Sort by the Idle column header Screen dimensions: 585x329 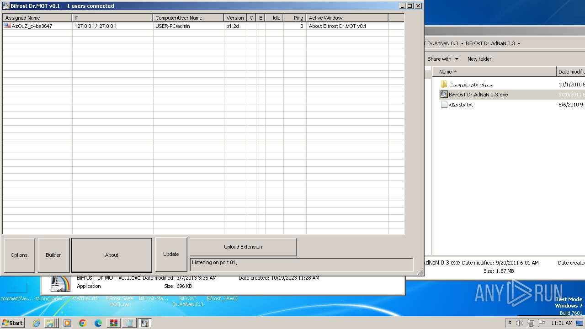(x=274, y=18)
